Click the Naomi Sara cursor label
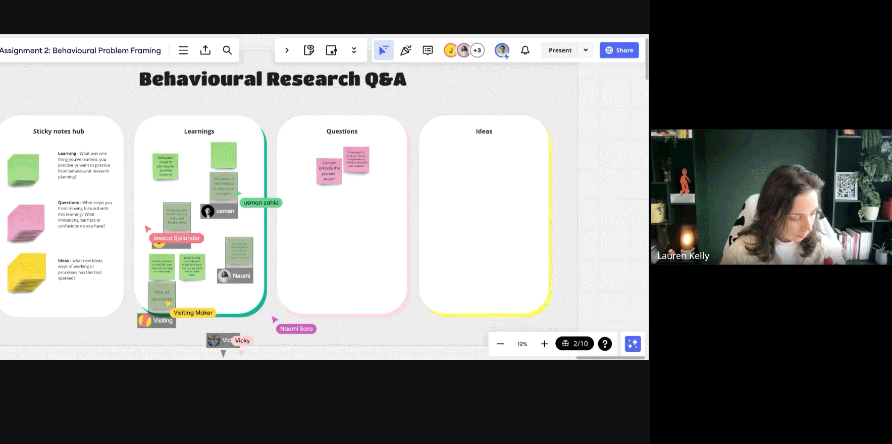The width and height of the screenshot is (892, 444). tap(296, 329)
